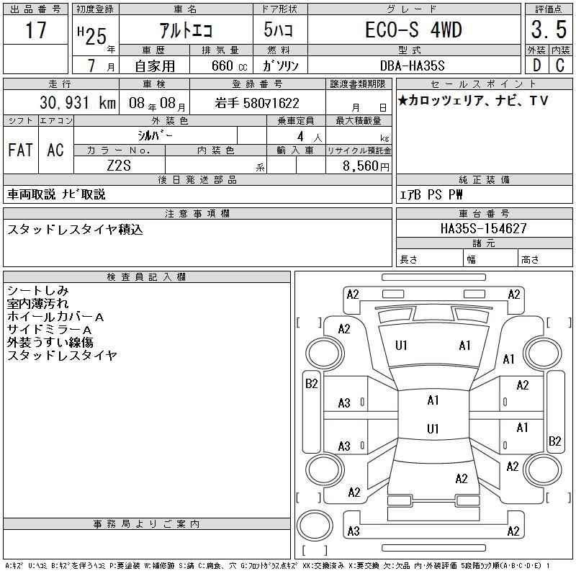Click the 幅 dimension cell
Viewport: 576px width, 576px height.
(491, 258)
